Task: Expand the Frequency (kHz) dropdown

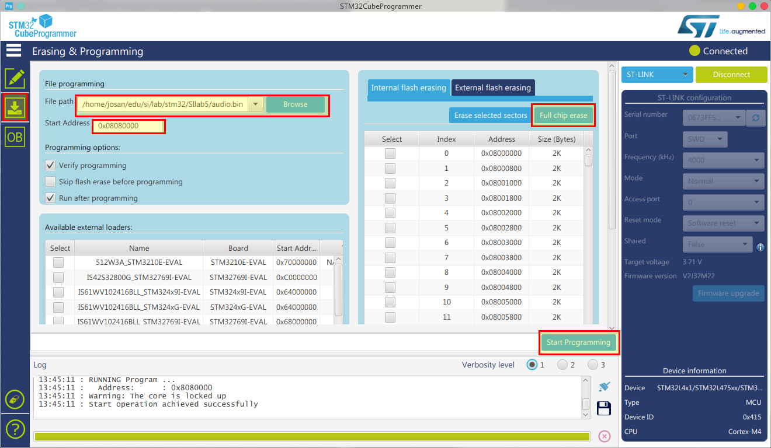Action: click(723, 160)
